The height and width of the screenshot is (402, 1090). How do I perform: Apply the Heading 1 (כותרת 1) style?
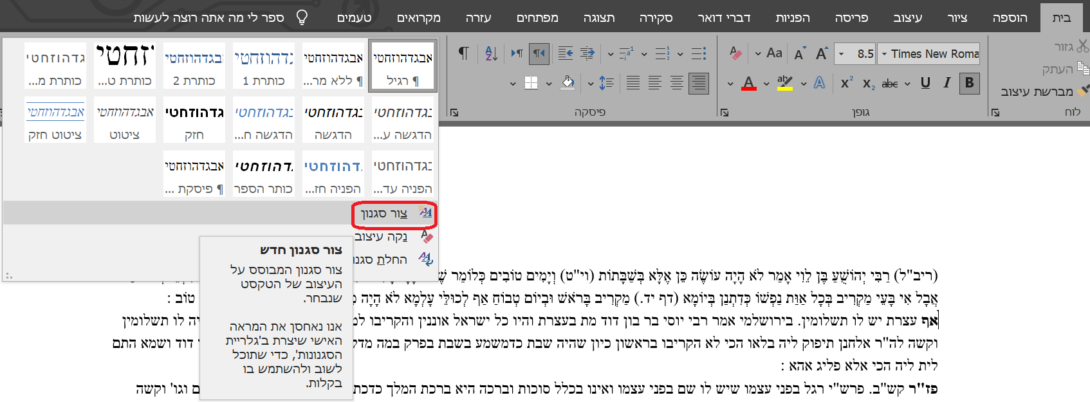point(263,66)
